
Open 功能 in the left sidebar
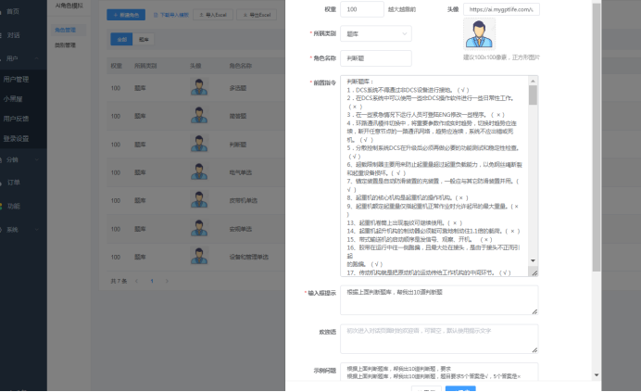(13, 206)
